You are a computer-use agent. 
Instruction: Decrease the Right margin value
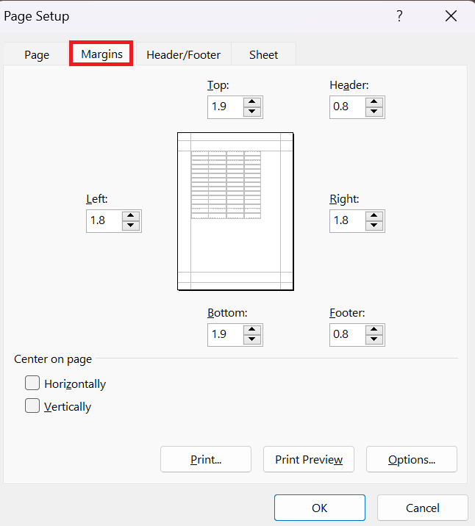tap(374, 226)
